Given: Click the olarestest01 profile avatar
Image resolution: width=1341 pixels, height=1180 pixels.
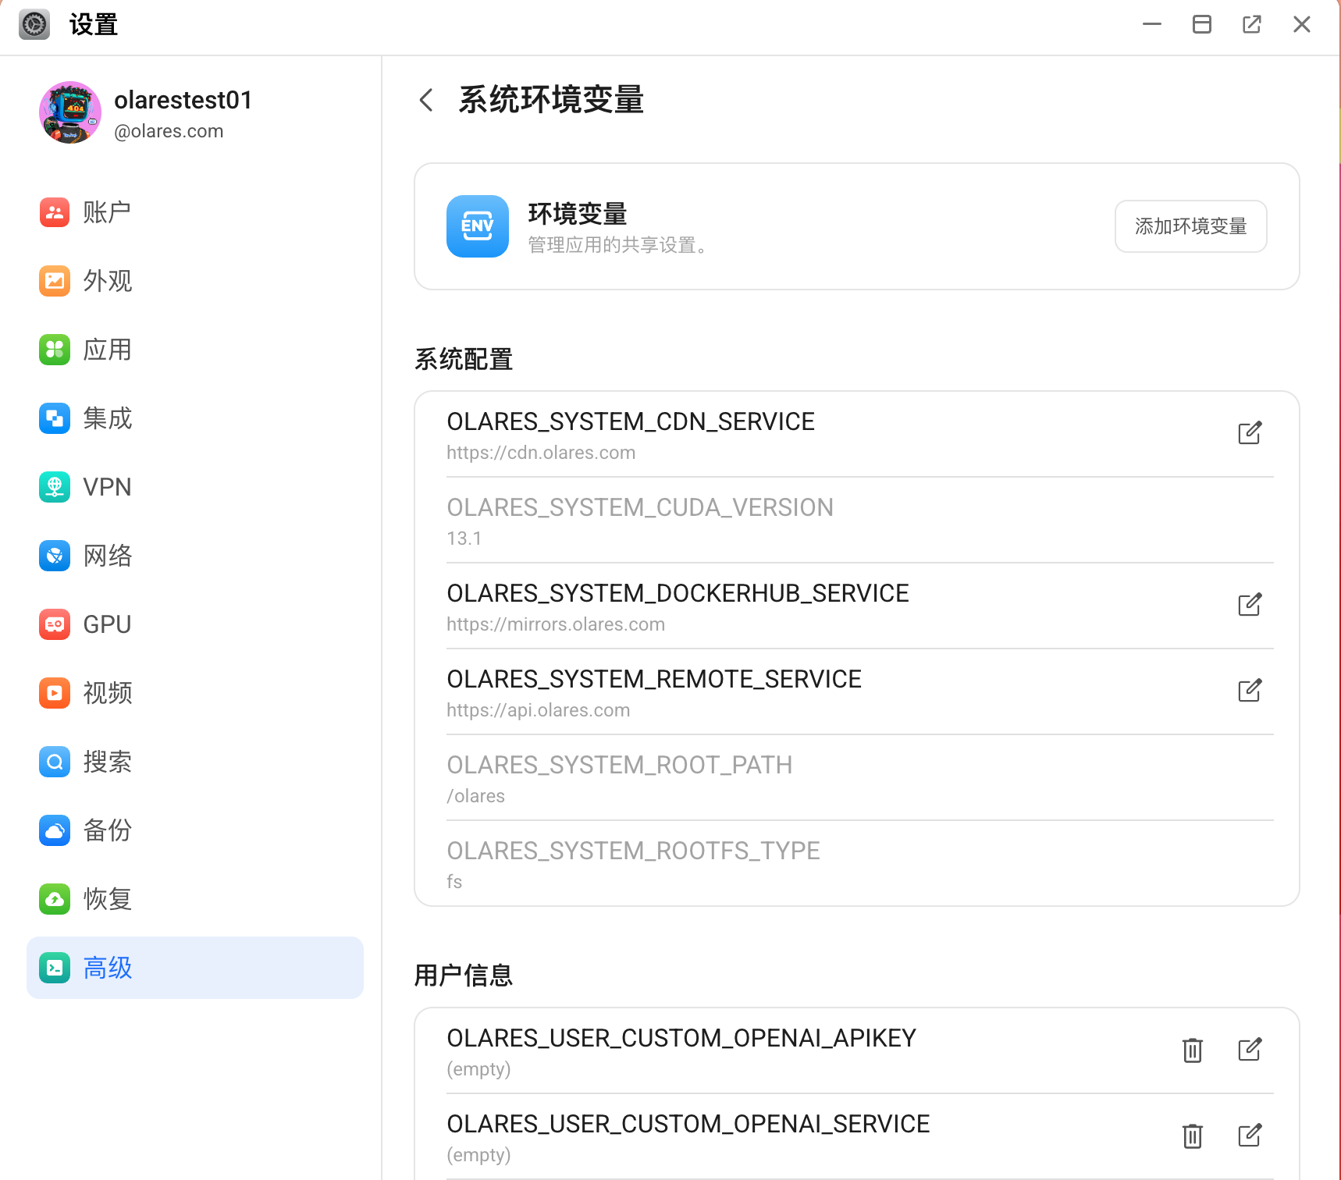Looking at the screenshot, I should point(69,112).
